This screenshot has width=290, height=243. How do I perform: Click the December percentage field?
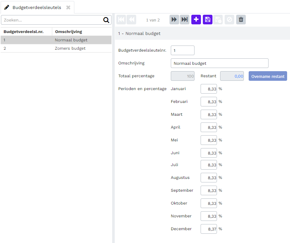pos(209,229)
